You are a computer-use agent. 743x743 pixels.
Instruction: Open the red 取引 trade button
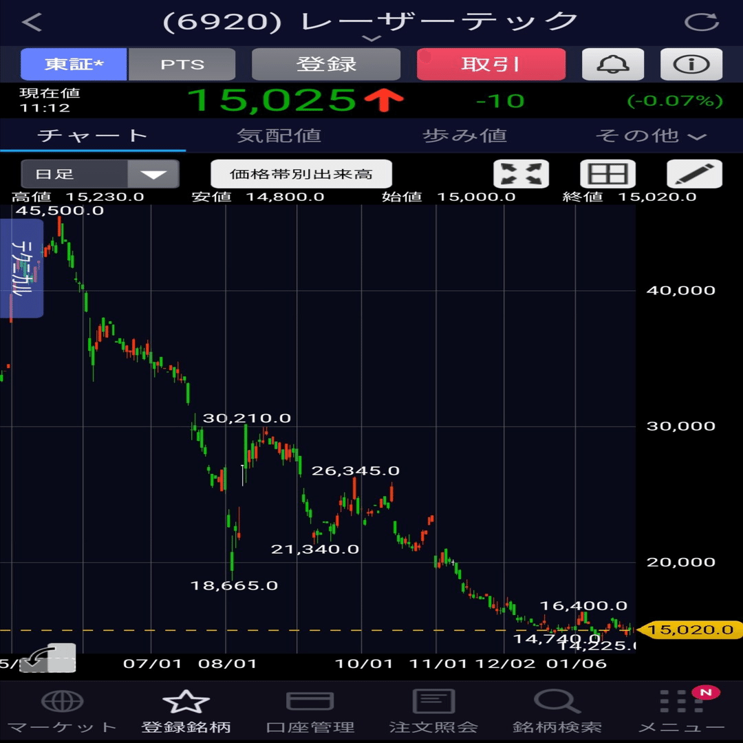click(x=491, y=64)
